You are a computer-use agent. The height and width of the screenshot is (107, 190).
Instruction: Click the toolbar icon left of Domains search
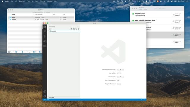tap(156, 8)
